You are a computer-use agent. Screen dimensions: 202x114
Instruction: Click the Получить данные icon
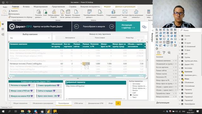coord(39,12)
